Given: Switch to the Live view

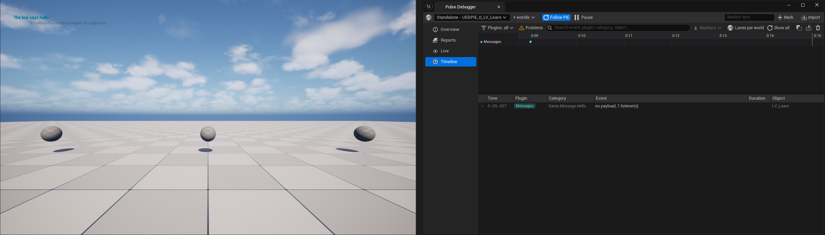Looking at the screenshot, I should (450, 51).
